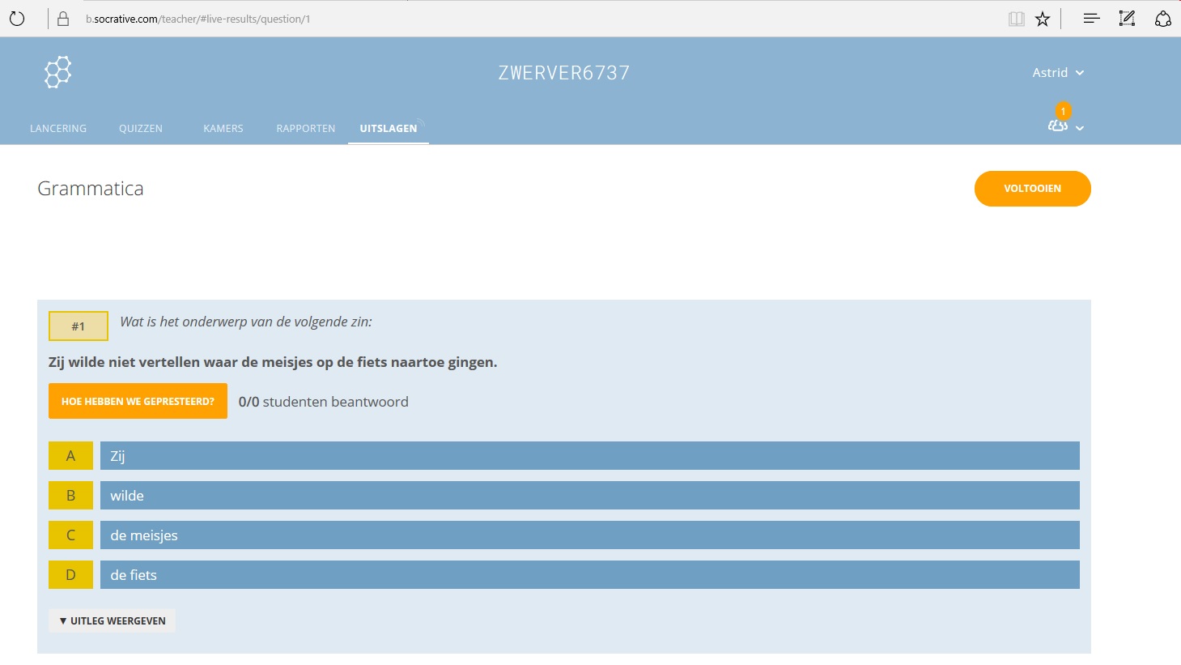This screenshot has width=1181, height=665.
Task: Click the students-in-room icon with badge
Action: pos(1058,125)
